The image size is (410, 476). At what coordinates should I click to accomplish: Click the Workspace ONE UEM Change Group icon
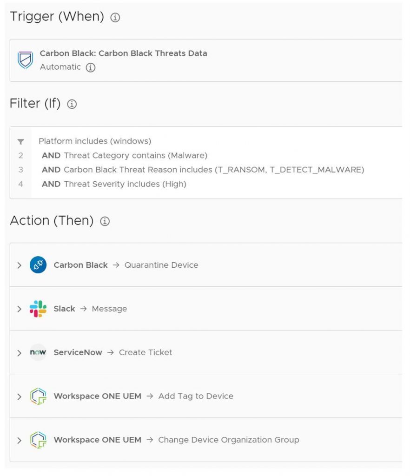38,440
